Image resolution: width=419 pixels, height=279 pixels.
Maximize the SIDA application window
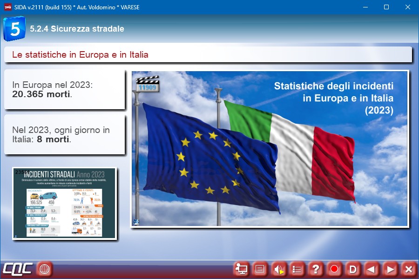386,7
